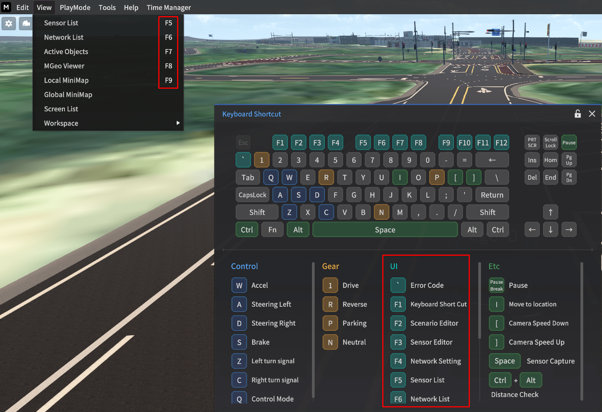The width and height of the screenshot is (602, 412).
Task: Toggle the unlock padlock on Keyboard Shortcut panel
Action: (x=577, y=114)
